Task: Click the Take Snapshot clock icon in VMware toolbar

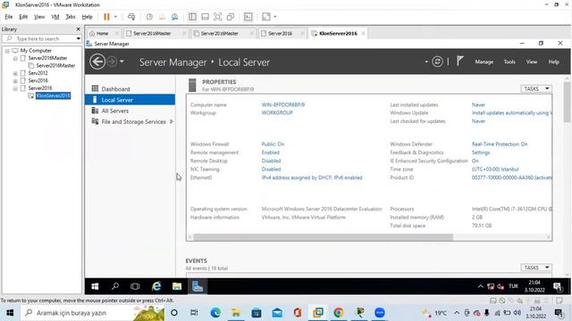Action: [149, 17]
